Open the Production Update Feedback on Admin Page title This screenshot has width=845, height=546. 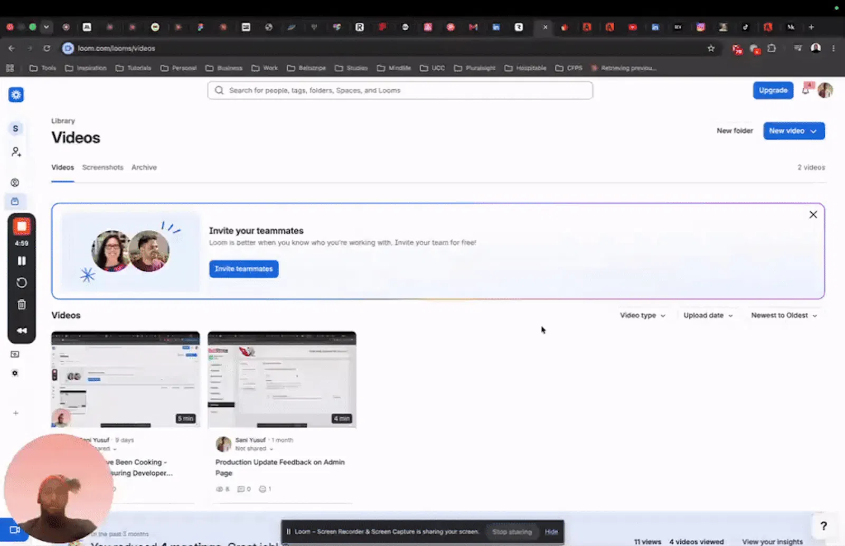pos(280,467)
